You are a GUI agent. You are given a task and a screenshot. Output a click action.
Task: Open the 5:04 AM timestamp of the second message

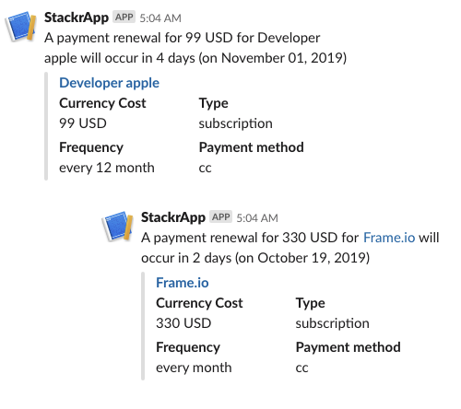pos(257,218)
